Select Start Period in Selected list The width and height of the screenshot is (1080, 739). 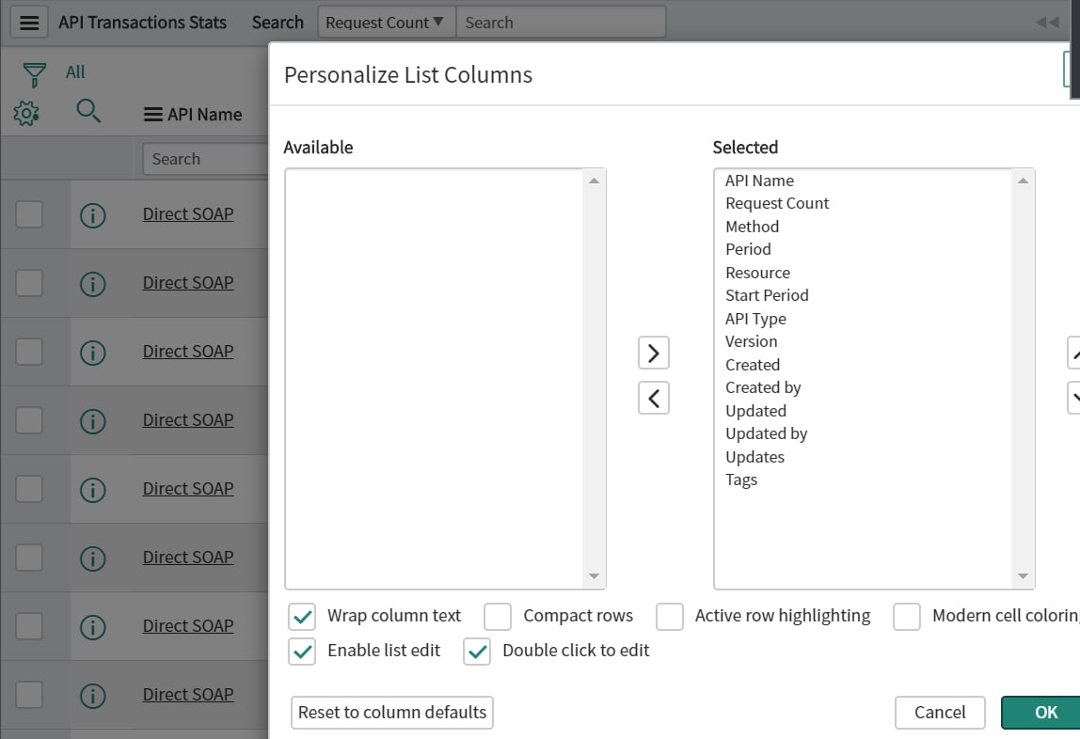click(x=767, y=295)
